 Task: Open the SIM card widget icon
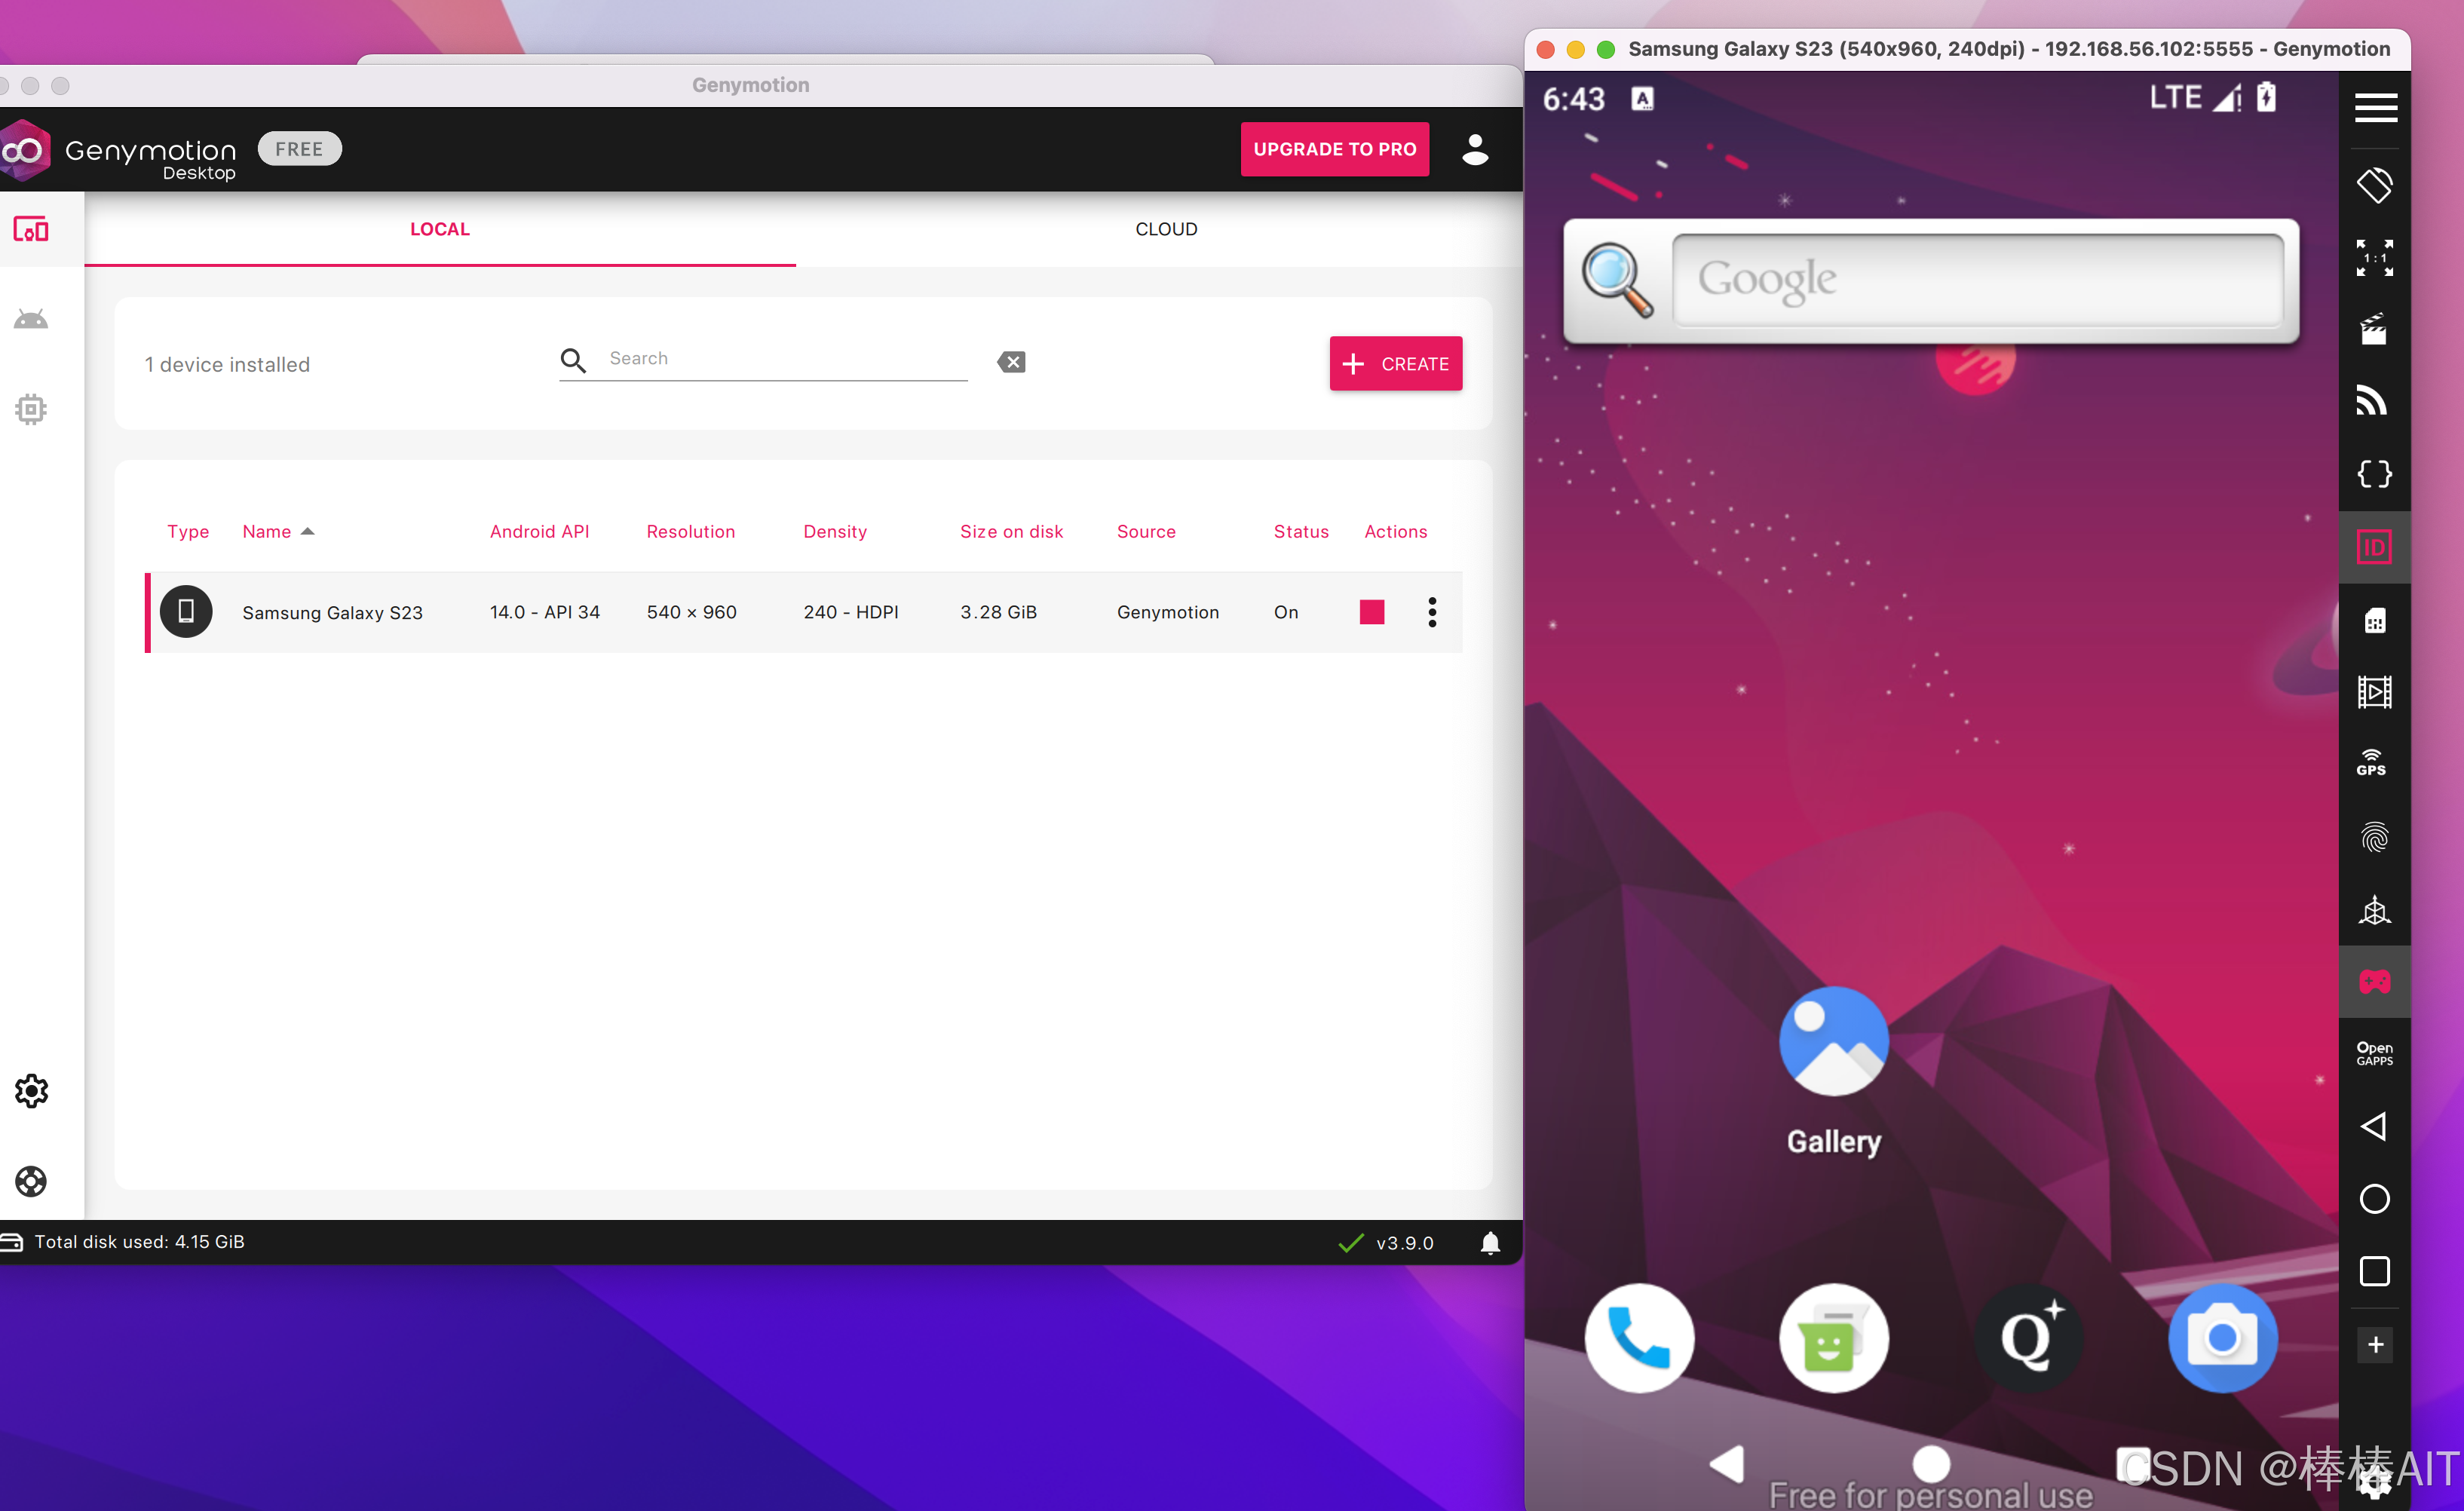coord(2374,620)
